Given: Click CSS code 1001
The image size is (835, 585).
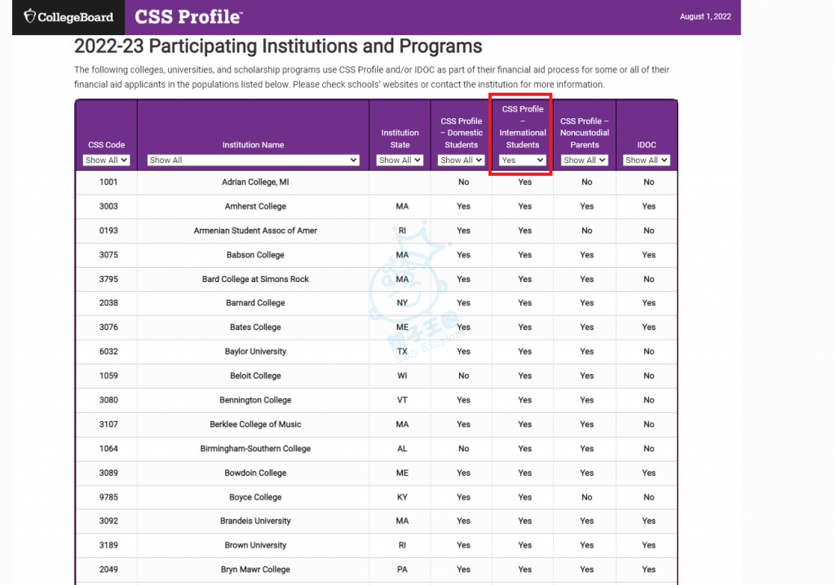Looking at the screenshot, I should coord(108,182).
